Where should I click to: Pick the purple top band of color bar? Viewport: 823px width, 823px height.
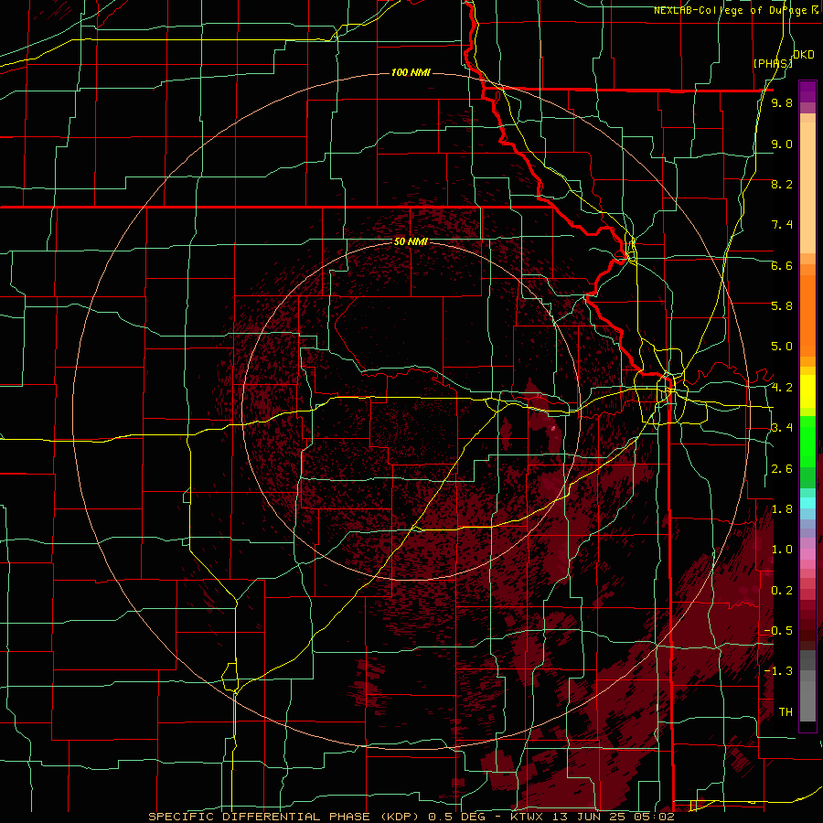[807, 91]
